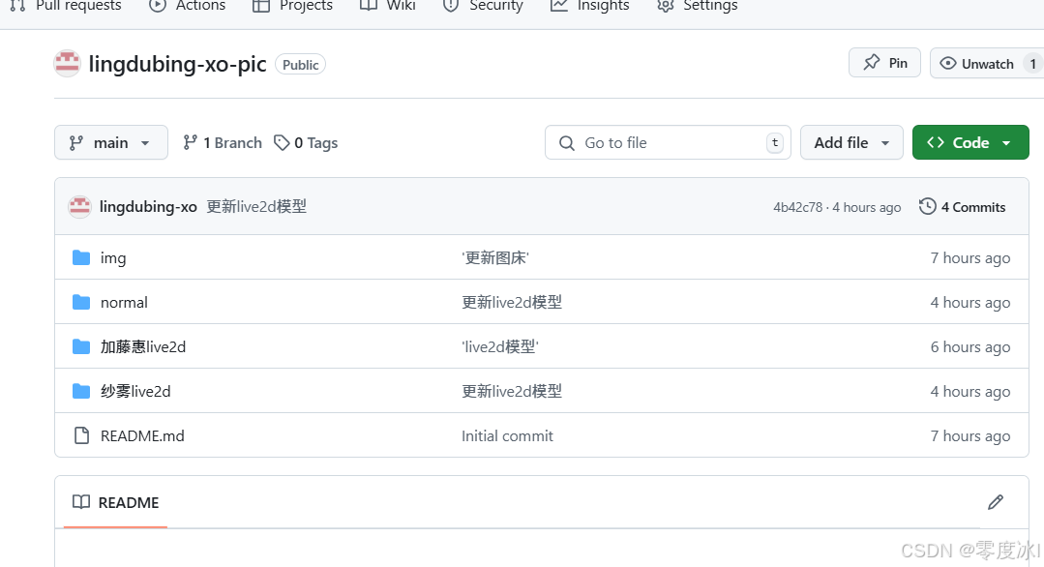
Task: Open the 纱雾live2d row's 更新live2d模型 commit message
Action: (x=511, y=391)
